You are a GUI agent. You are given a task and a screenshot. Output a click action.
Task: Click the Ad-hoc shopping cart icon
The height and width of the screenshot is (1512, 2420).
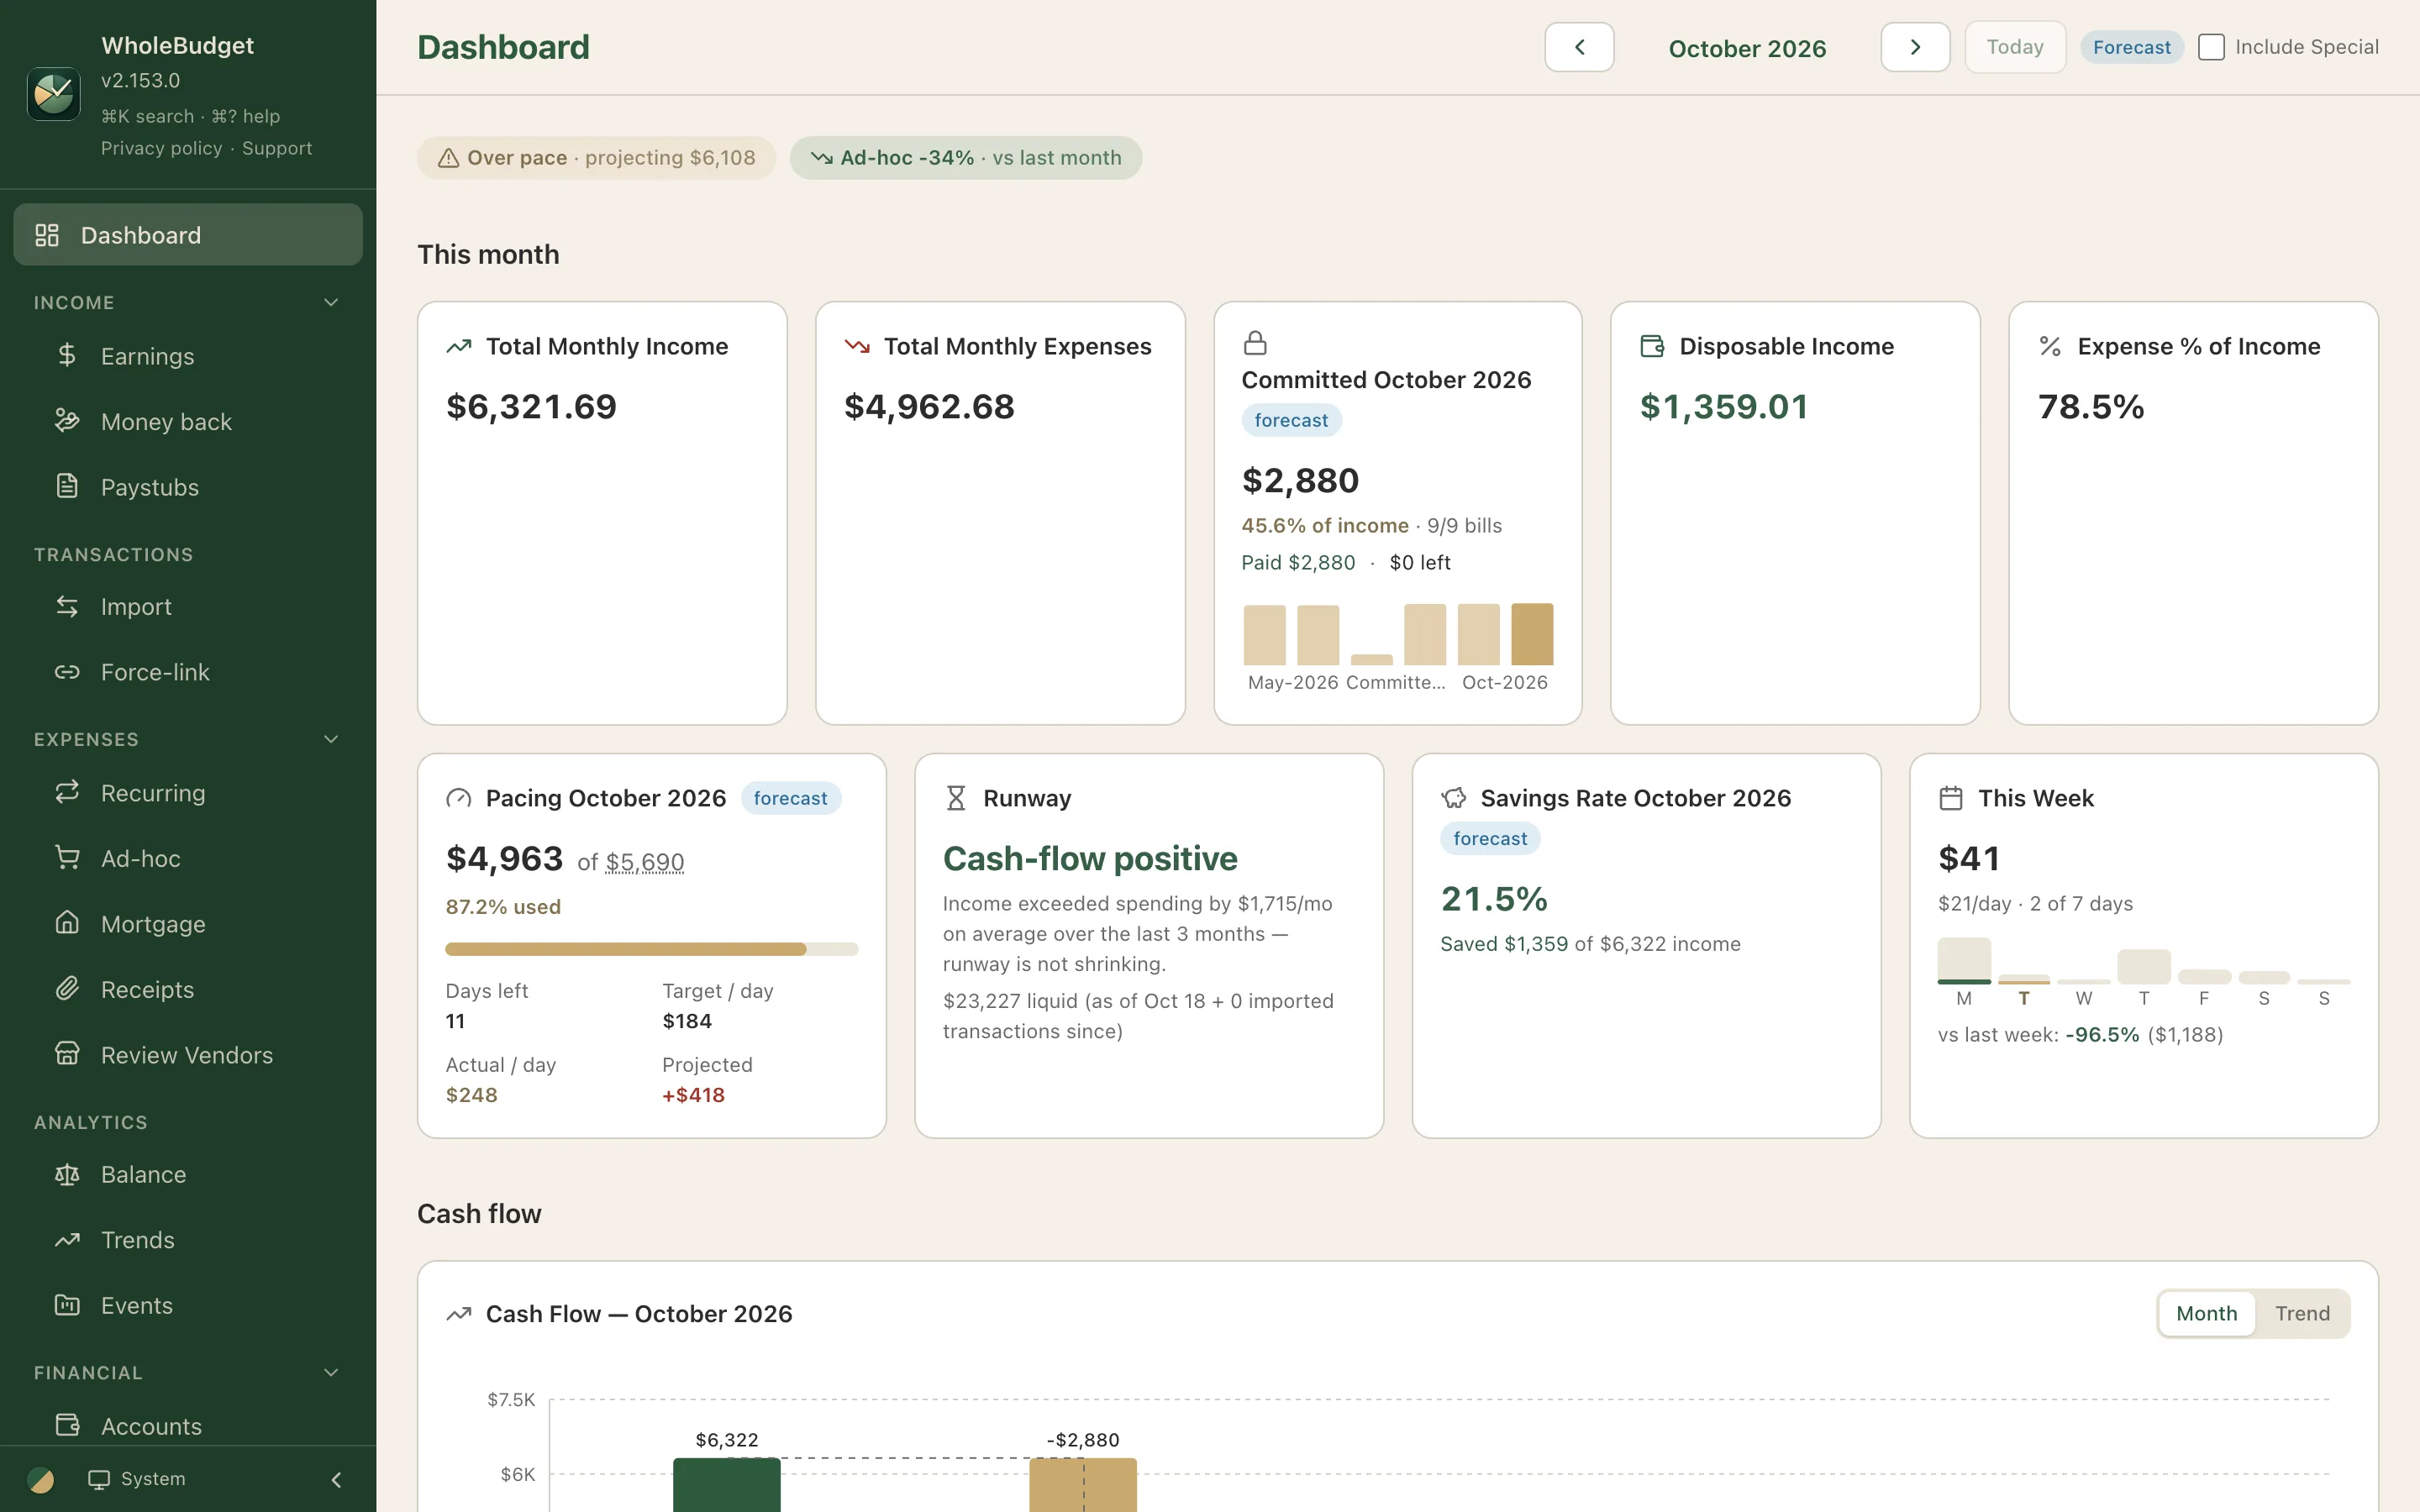pyautogui.click(x=67, y=858)
